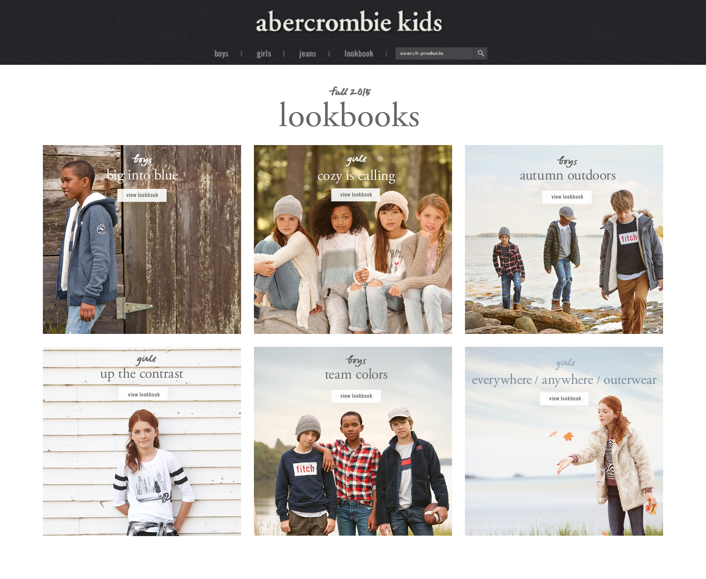
Task: Open the boys menu item
Action: tap(221, 54)
